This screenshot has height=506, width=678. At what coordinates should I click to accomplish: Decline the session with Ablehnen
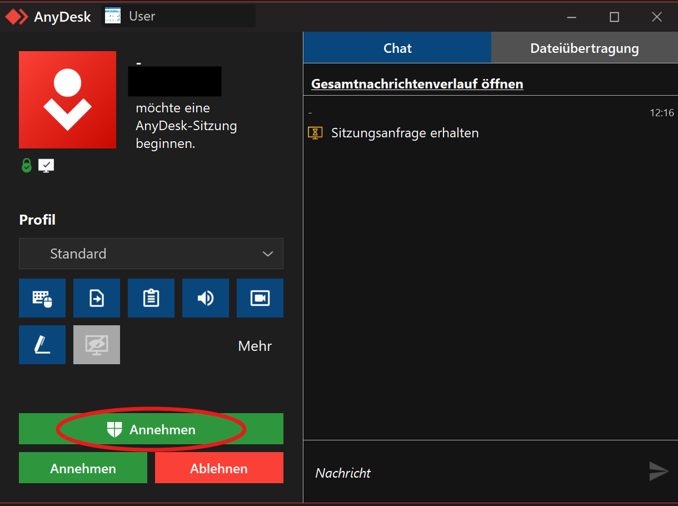click(219, 468)
